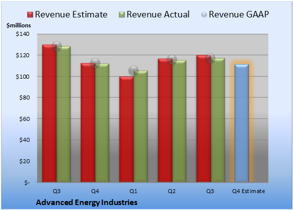Click the '$millions' axis unit label
This screenshot has width=293, height=210.
(x=18, y=25)
